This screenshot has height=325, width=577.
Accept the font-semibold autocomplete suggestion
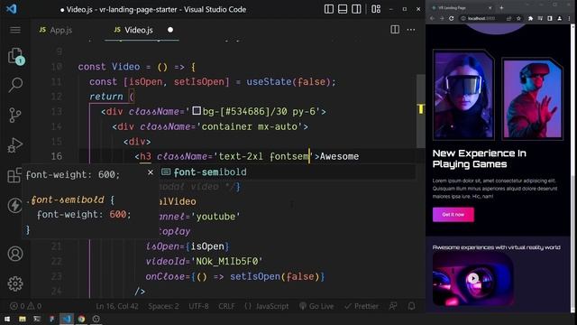tap(288, 172)
